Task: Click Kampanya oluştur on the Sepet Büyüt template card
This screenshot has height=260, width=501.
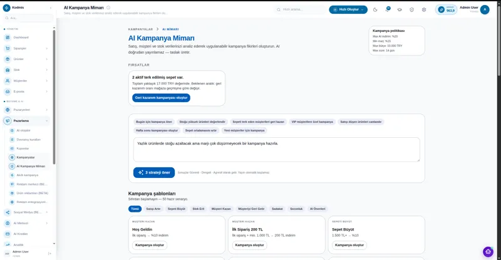Action: coord(349,245)
